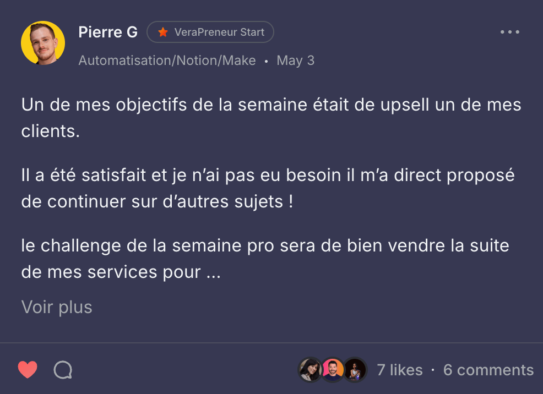
Task: View the 7 likes list
Action: pyautogui.click(x=400, y=370)
